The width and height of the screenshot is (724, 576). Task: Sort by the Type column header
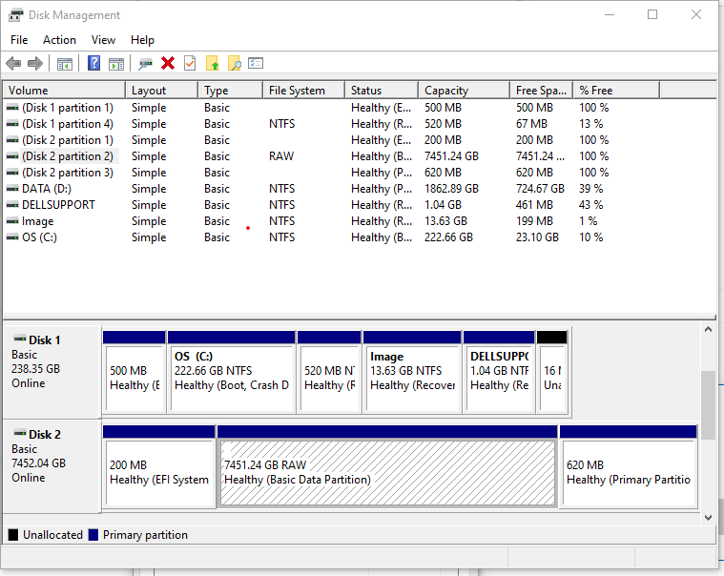pos(231,91)
